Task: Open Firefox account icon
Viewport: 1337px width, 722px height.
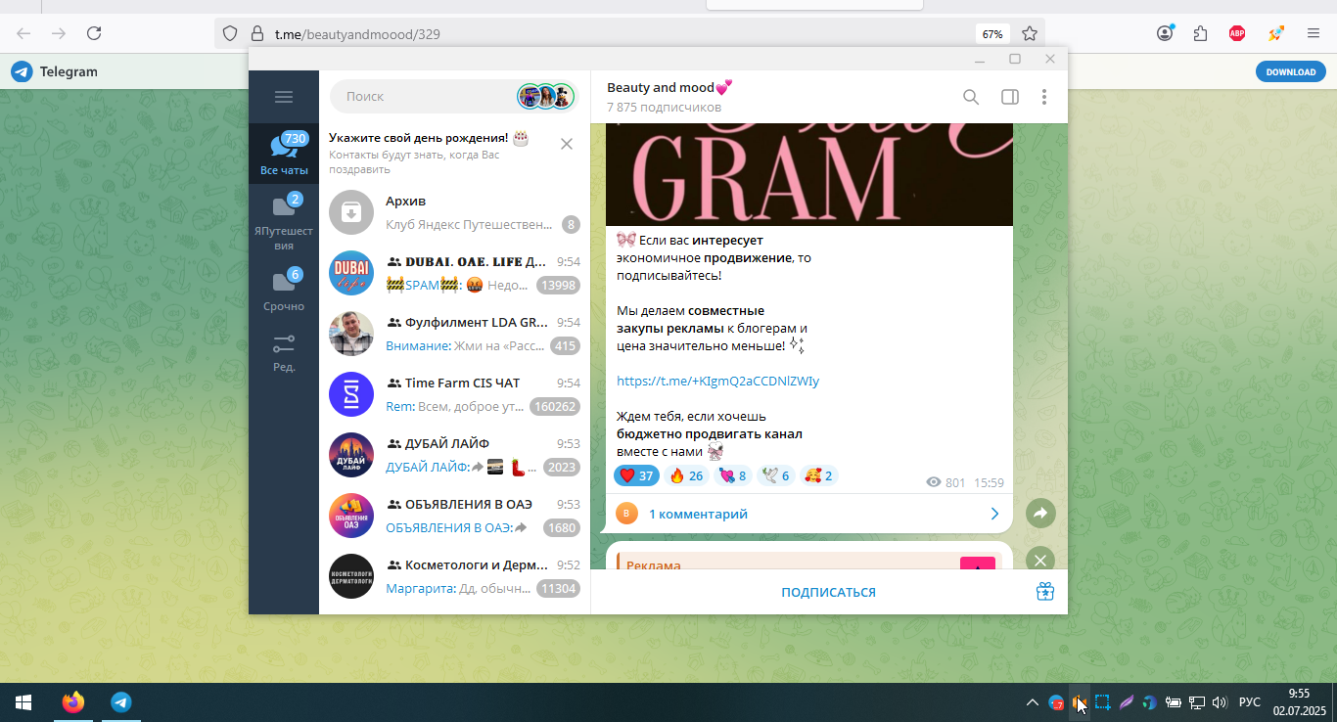Action: (1165, 33)
